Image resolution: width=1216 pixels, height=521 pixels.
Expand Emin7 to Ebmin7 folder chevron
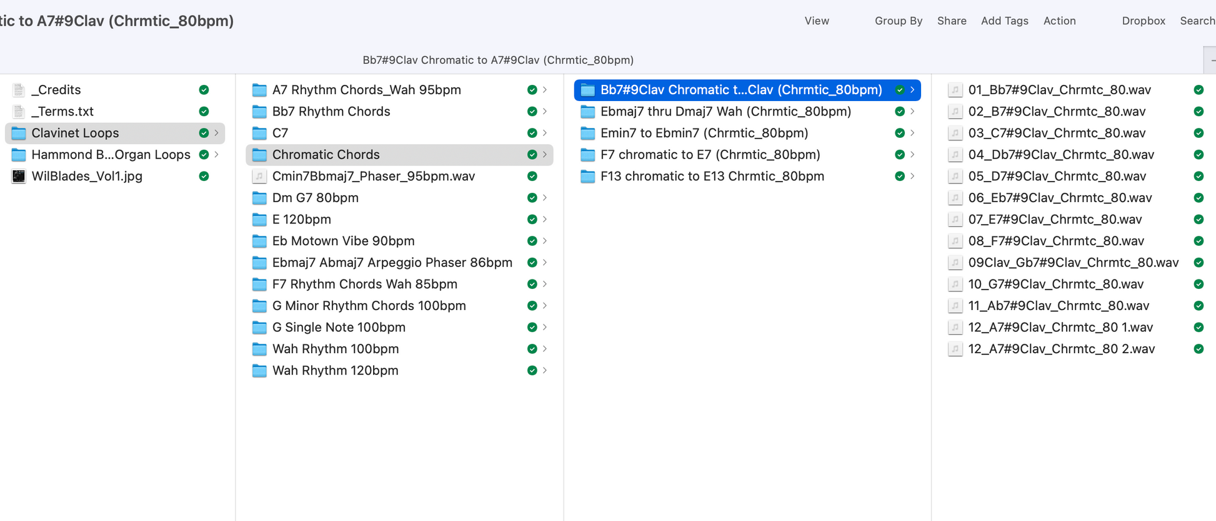coord(912,133)
